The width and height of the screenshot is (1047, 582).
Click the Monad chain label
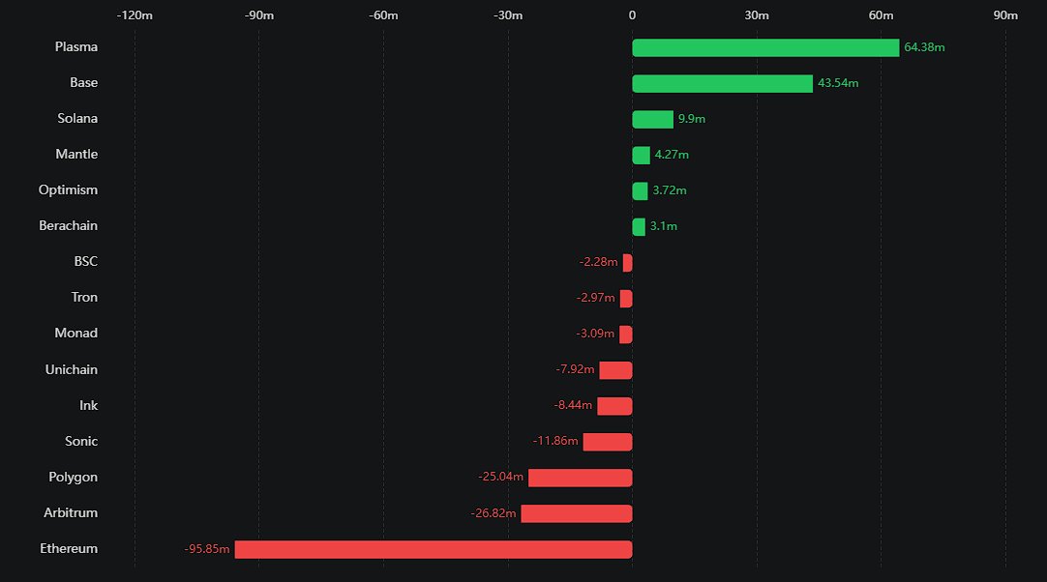pos(76,334)
